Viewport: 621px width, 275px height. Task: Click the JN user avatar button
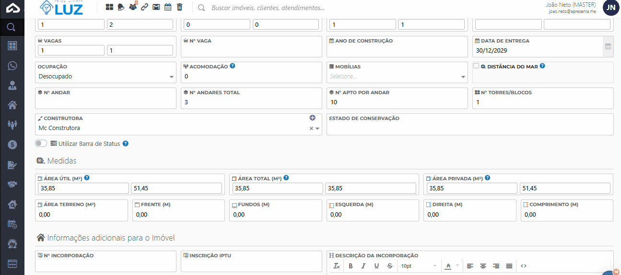click(x=610, y=8)
